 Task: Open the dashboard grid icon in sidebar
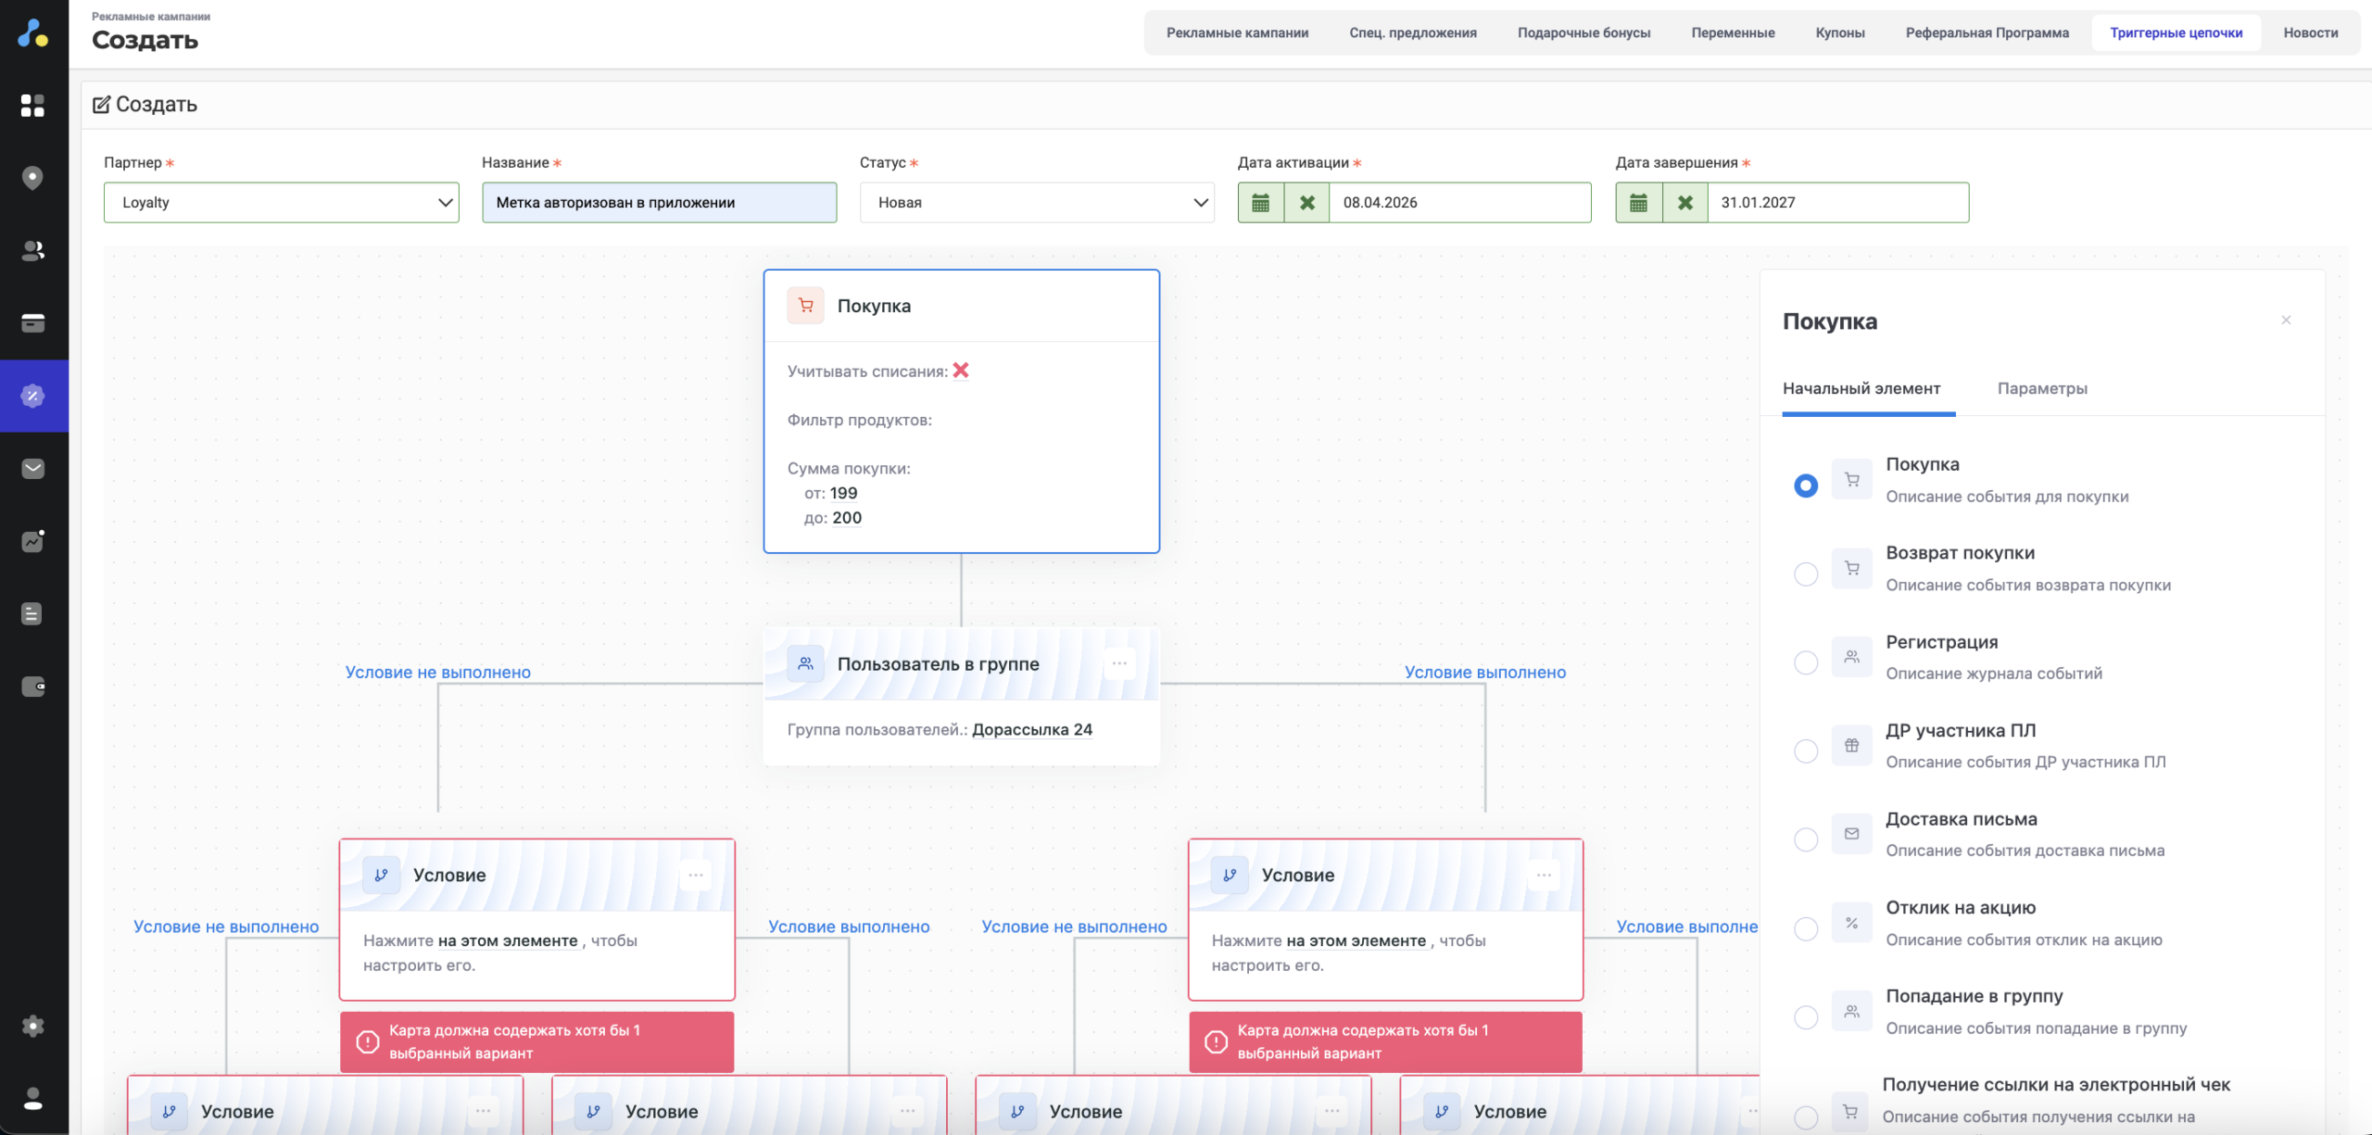[x=32, y=106]
